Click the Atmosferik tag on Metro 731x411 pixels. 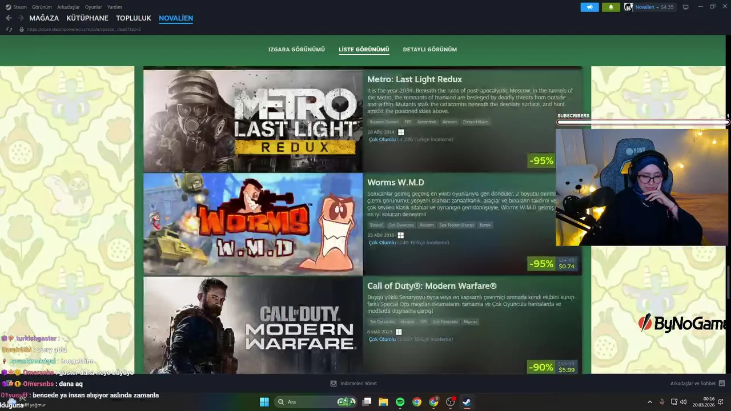point(427,122)
